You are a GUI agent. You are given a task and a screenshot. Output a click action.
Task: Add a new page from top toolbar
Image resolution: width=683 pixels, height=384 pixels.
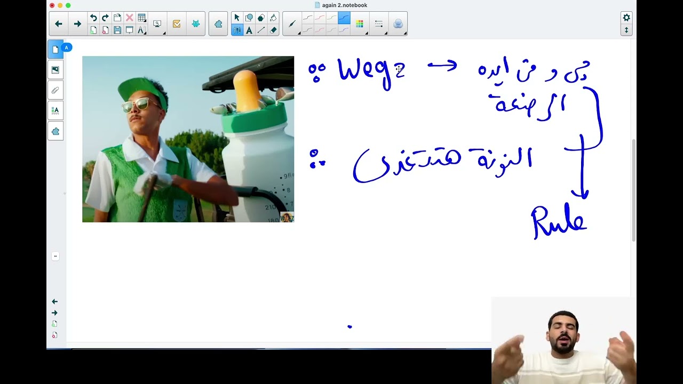tap(93, 30)
